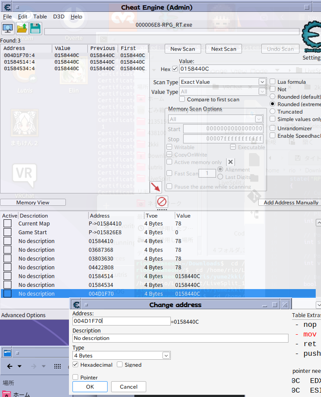Viewport: 321px width, 397px height.
Task: Open the Table menu
Action: coord(40,17)
